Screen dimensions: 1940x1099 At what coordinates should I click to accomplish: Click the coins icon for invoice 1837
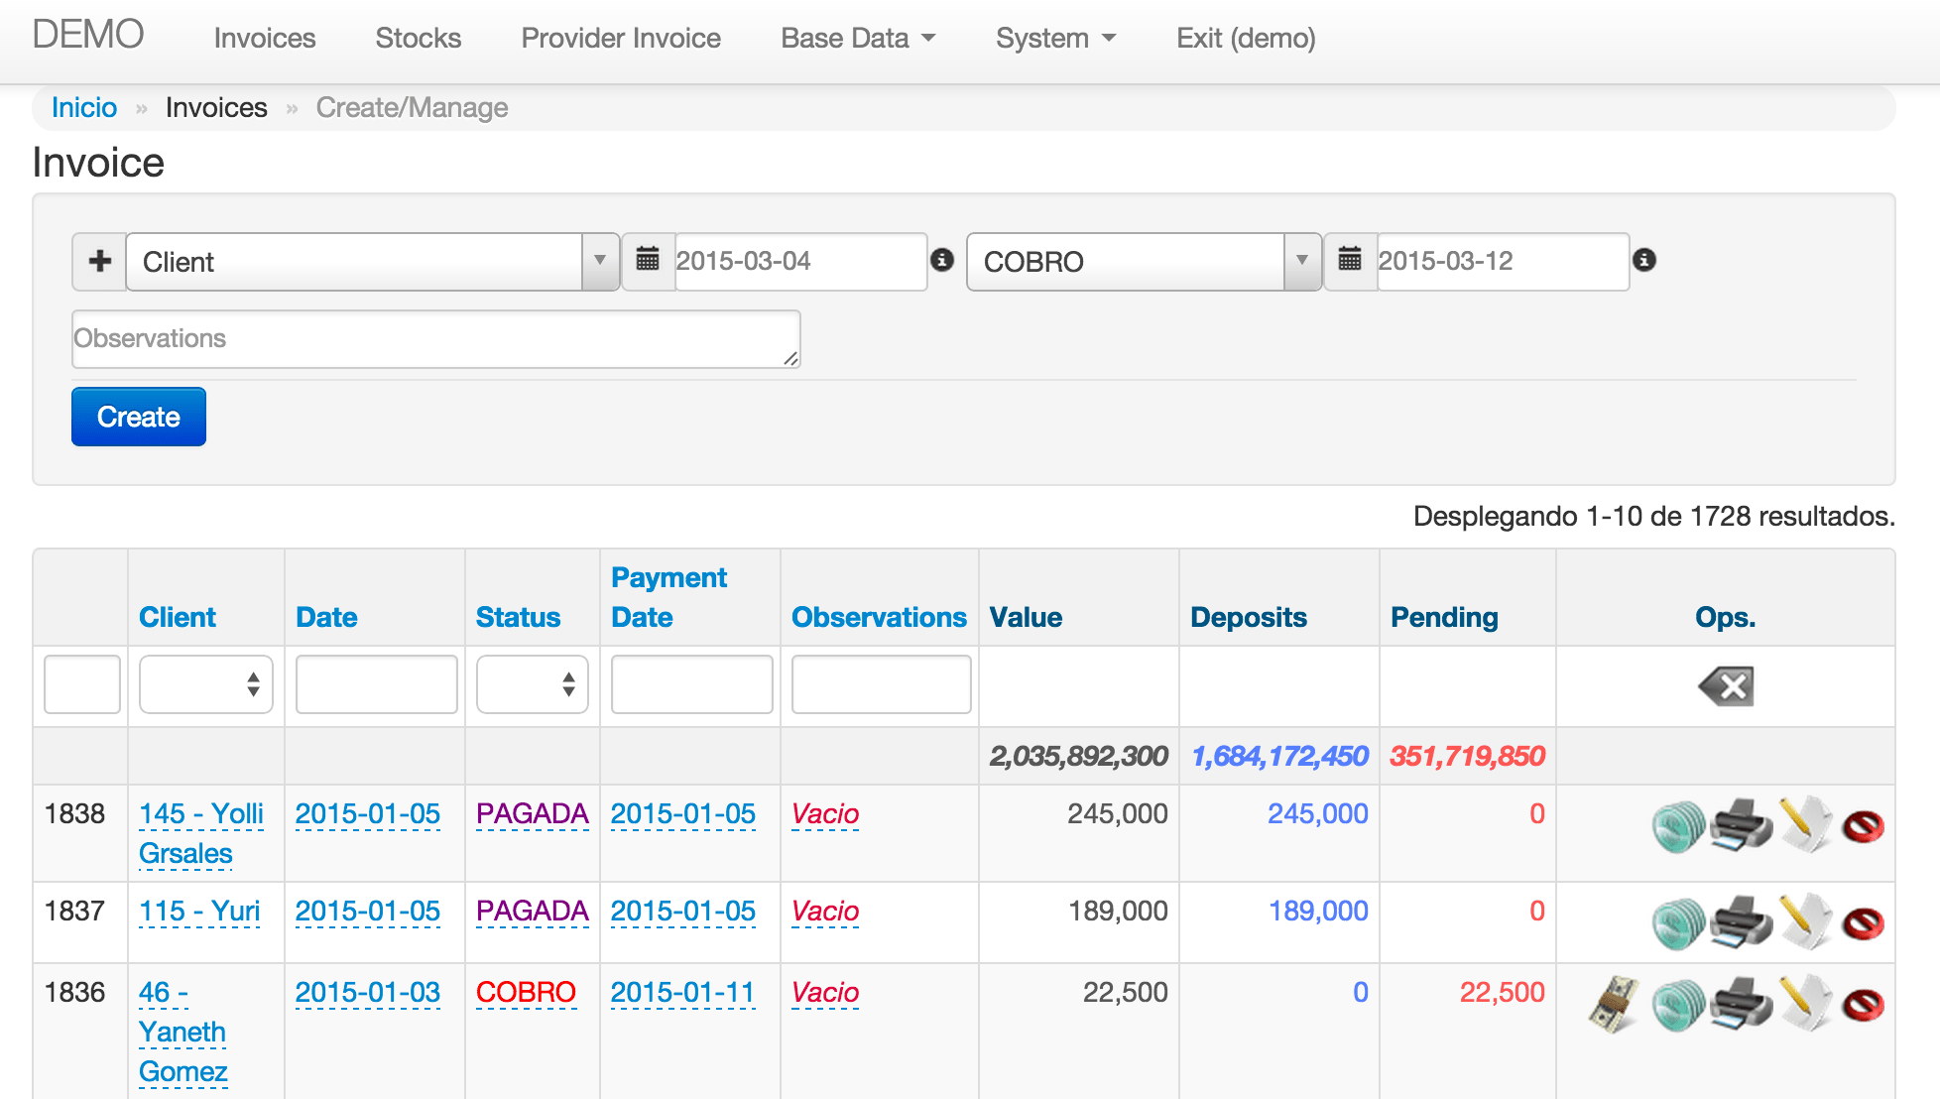click(x=1678, y=923)
